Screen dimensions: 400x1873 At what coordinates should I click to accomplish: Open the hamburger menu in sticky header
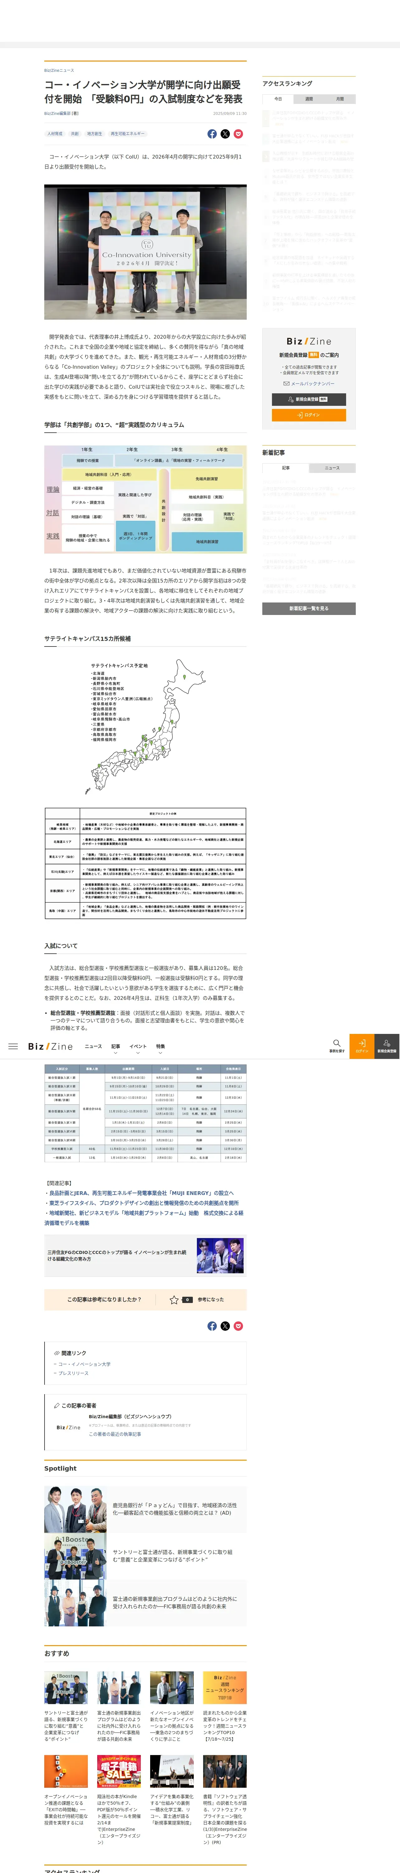coord(13,1046)
